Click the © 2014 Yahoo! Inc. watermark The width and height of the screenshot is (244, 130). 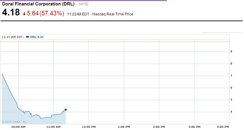15,122
